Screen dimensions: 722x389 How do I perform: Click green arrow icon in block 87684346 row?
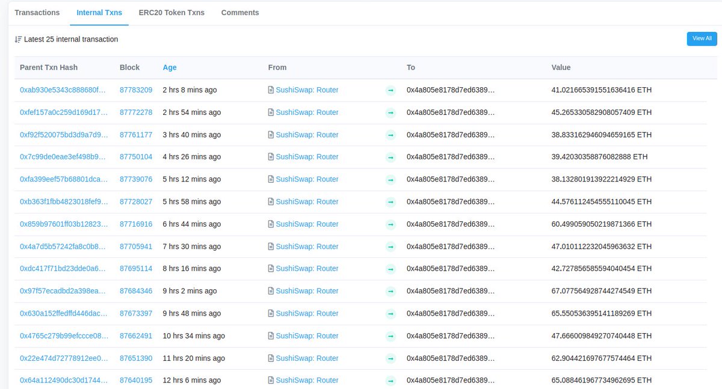pos(390,291)
